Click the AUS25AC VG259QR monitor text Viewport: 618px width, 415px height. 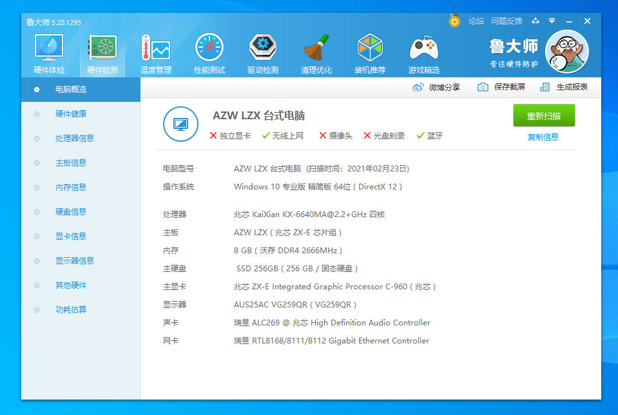click(295, 305)
